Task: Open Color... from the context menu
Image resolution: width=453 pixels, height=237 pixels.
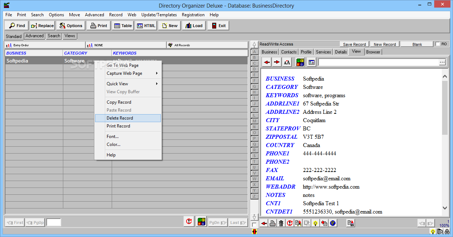Action: coord(128,145)
